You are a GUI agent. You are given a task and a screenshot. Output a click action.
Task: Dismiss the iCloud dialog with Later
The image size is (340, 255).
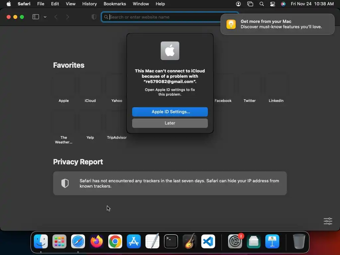coord(170,123)
